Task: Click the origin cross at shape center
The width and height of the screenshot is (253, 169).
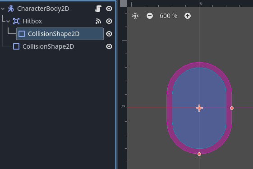Action: (x=199, y=108)
